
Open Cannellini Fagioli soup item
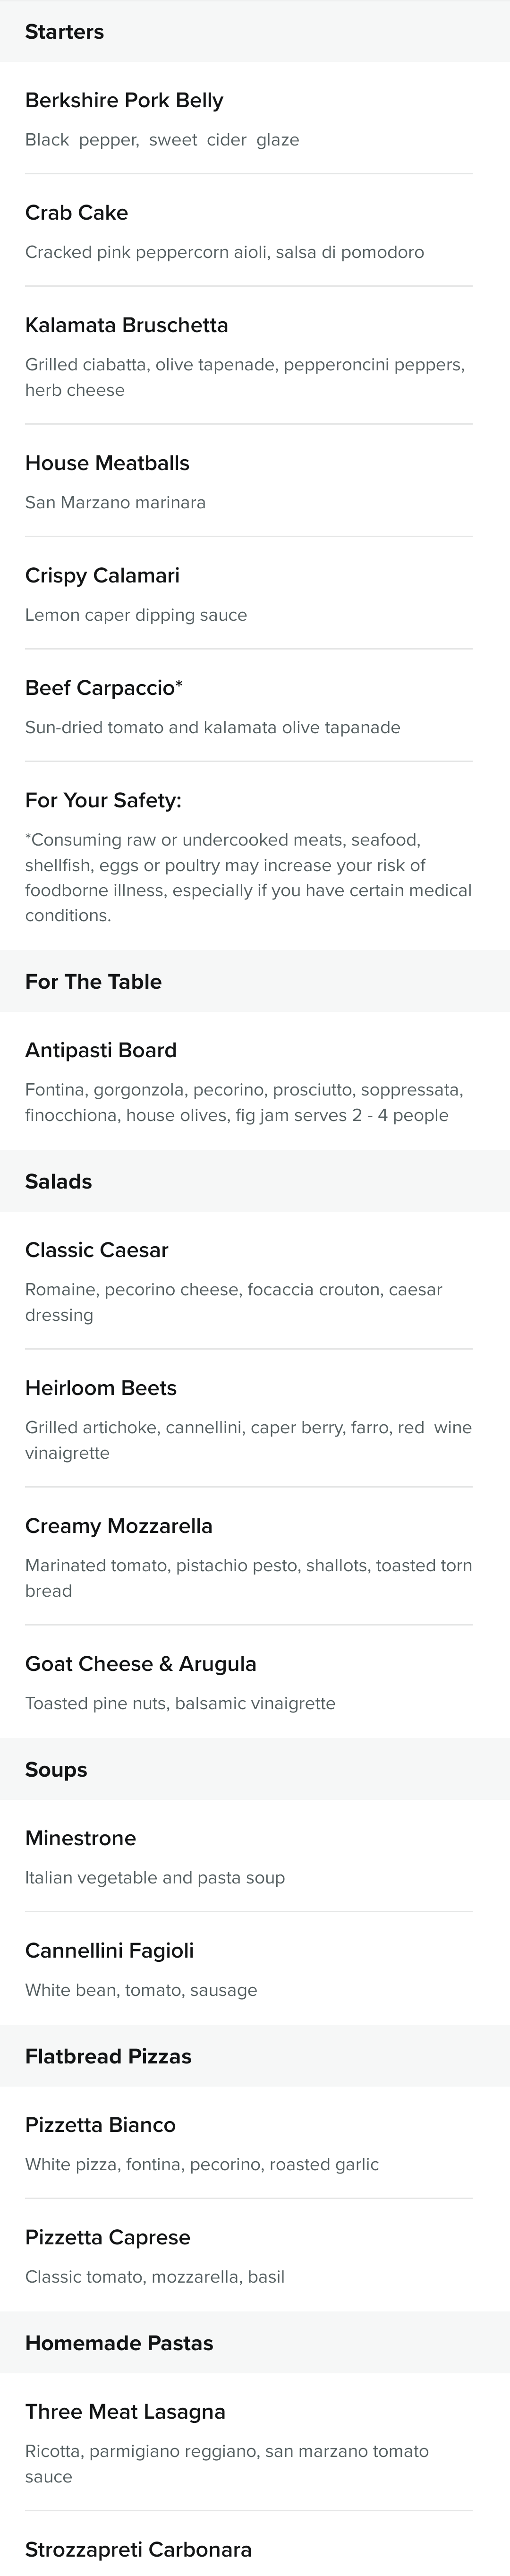pyautogui.click(x=255, y=1968)
